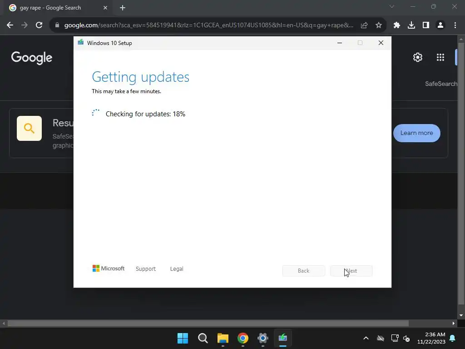Open Google quick settings gear
Image resolution: width=465 pixels, height=349 pixels.
click(418, 57)
